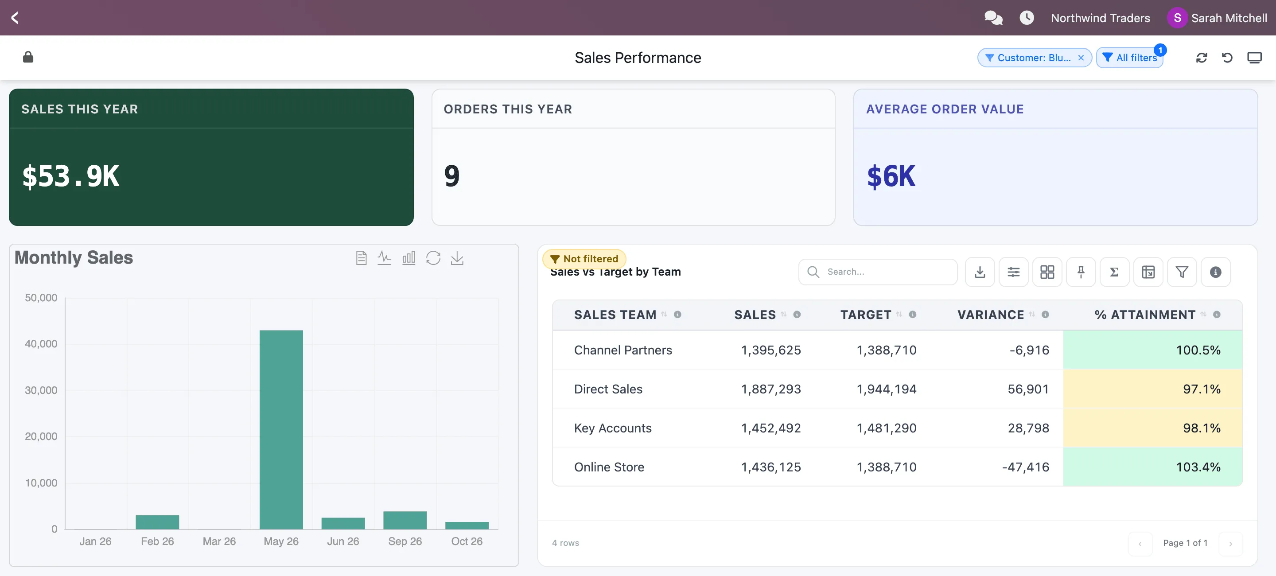
Task: Switch Monthly Sales to line chart
Action: pos(385,258)
